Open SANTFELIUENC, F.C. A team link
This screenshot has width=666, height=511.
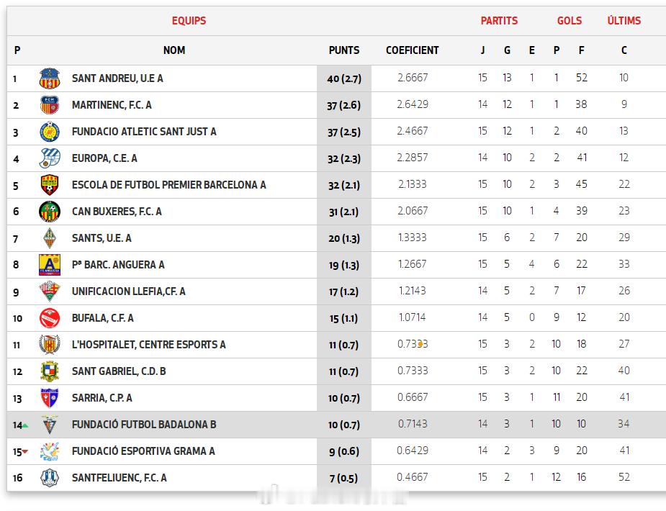120,478
